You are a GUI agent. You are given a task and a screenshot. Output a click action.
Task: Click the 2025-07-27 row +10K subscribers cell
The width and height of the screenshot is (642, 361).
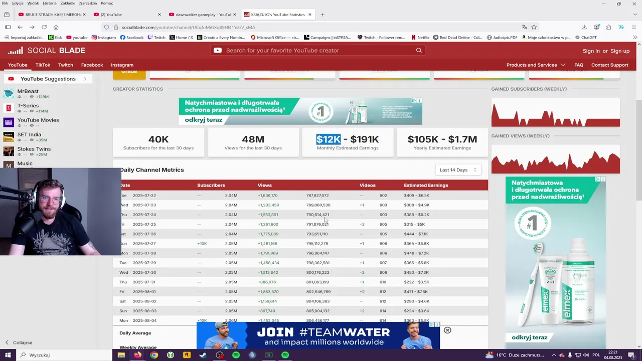(202, 244)
